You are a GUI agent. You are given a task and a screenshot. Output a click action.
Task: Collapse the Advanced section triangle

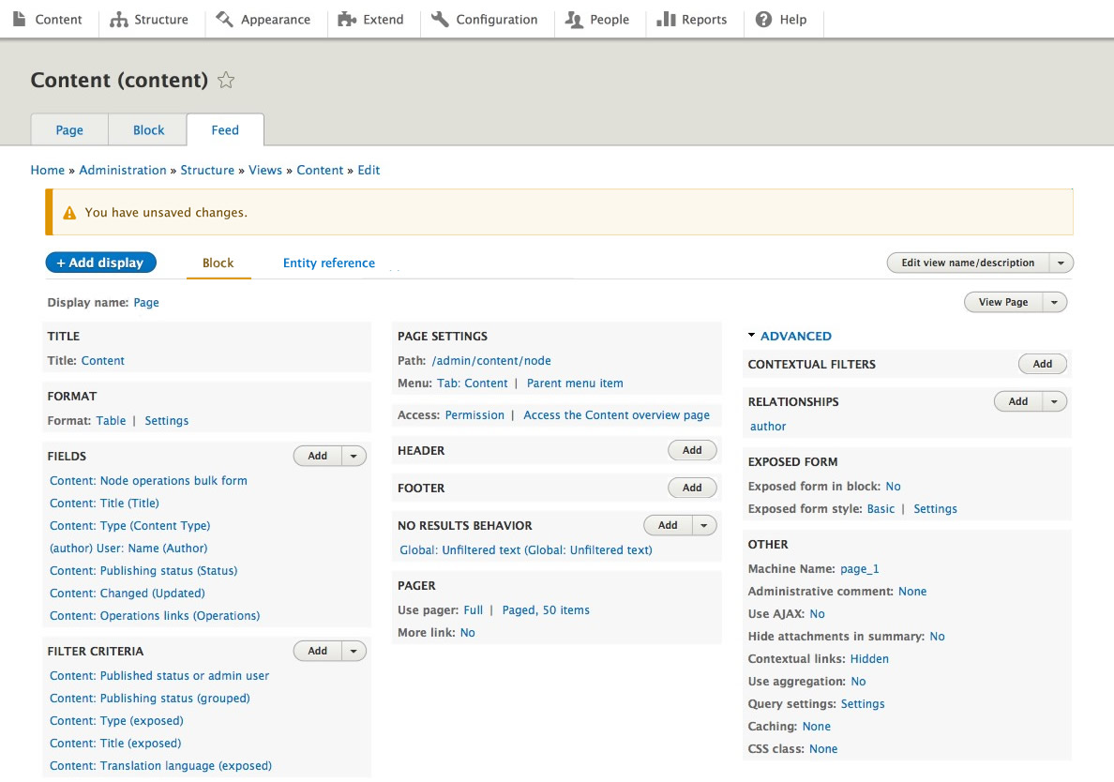[752, 336]
